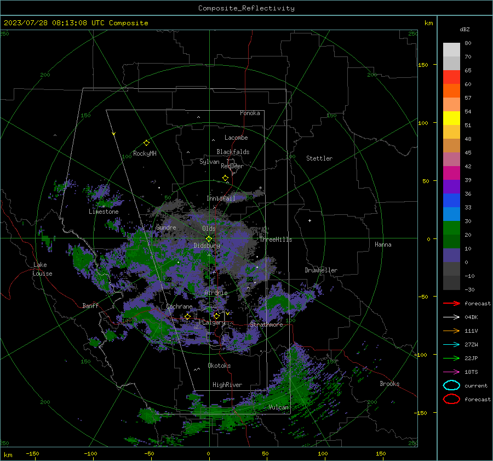Click the Banff label

pos(90,305)
